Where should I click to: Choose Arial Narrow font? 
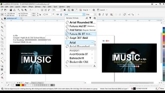point(81,30)
